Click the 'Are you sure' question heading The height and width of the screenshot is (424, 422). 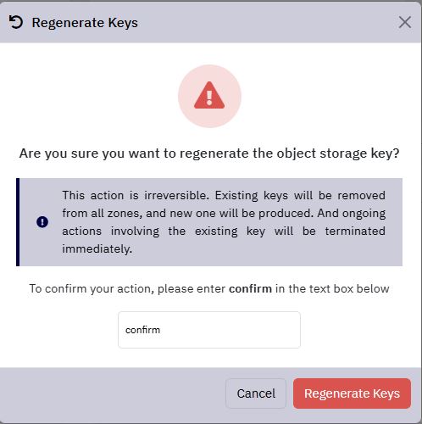209,153
